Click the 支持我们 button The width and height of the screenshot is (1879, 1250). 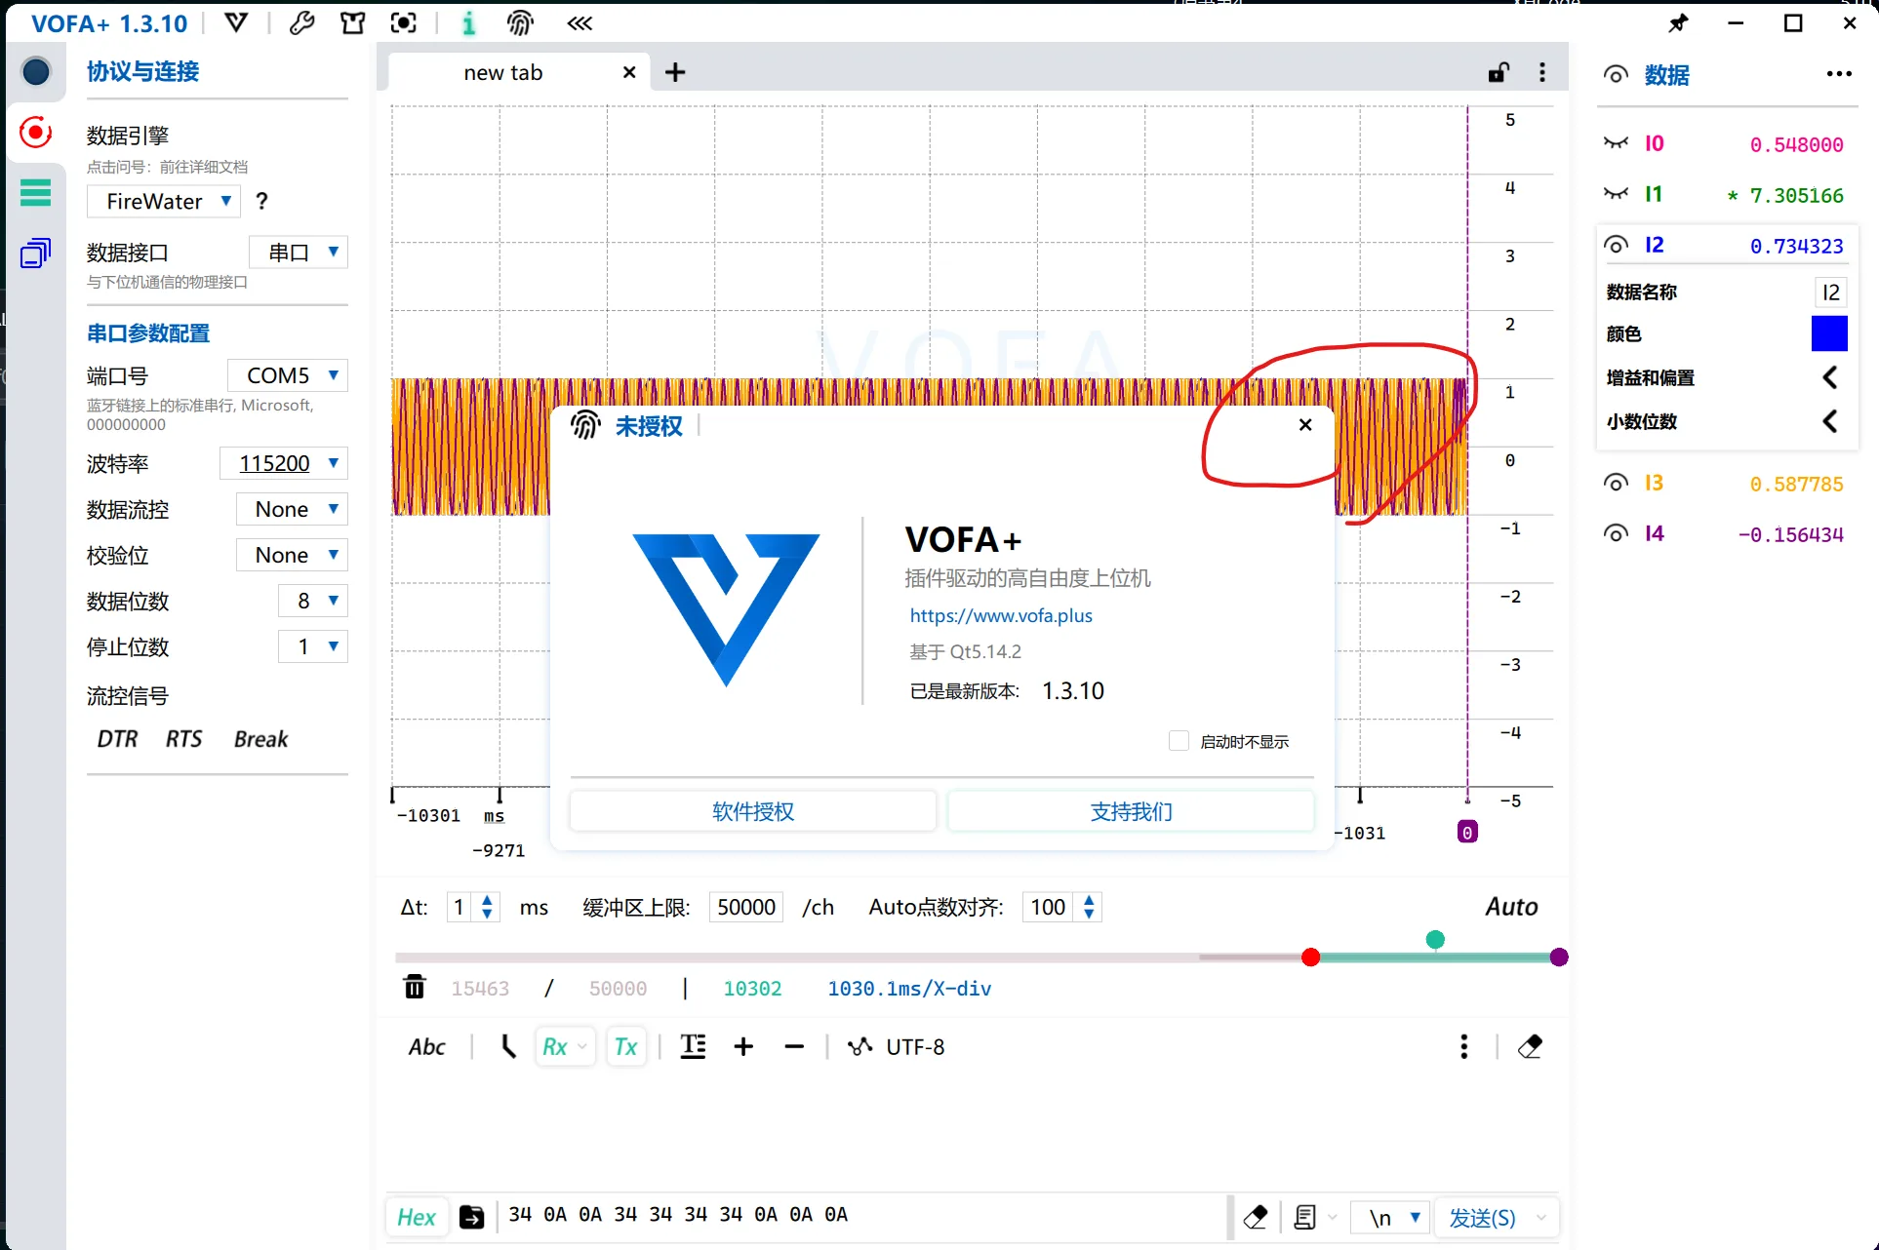coord(1131,811)
